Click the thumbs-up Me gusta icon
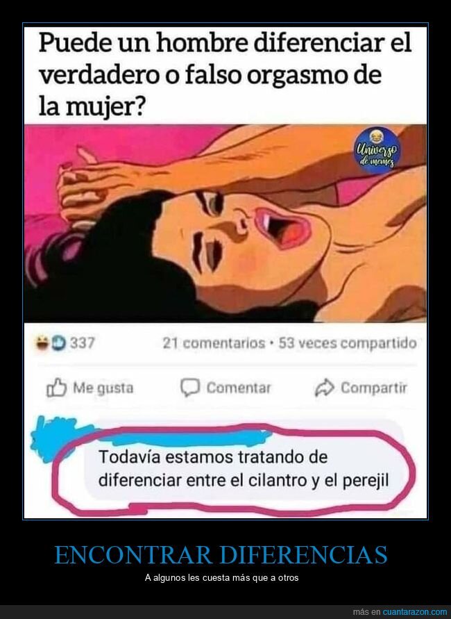The image size is (451, 619). coord(56,388)
